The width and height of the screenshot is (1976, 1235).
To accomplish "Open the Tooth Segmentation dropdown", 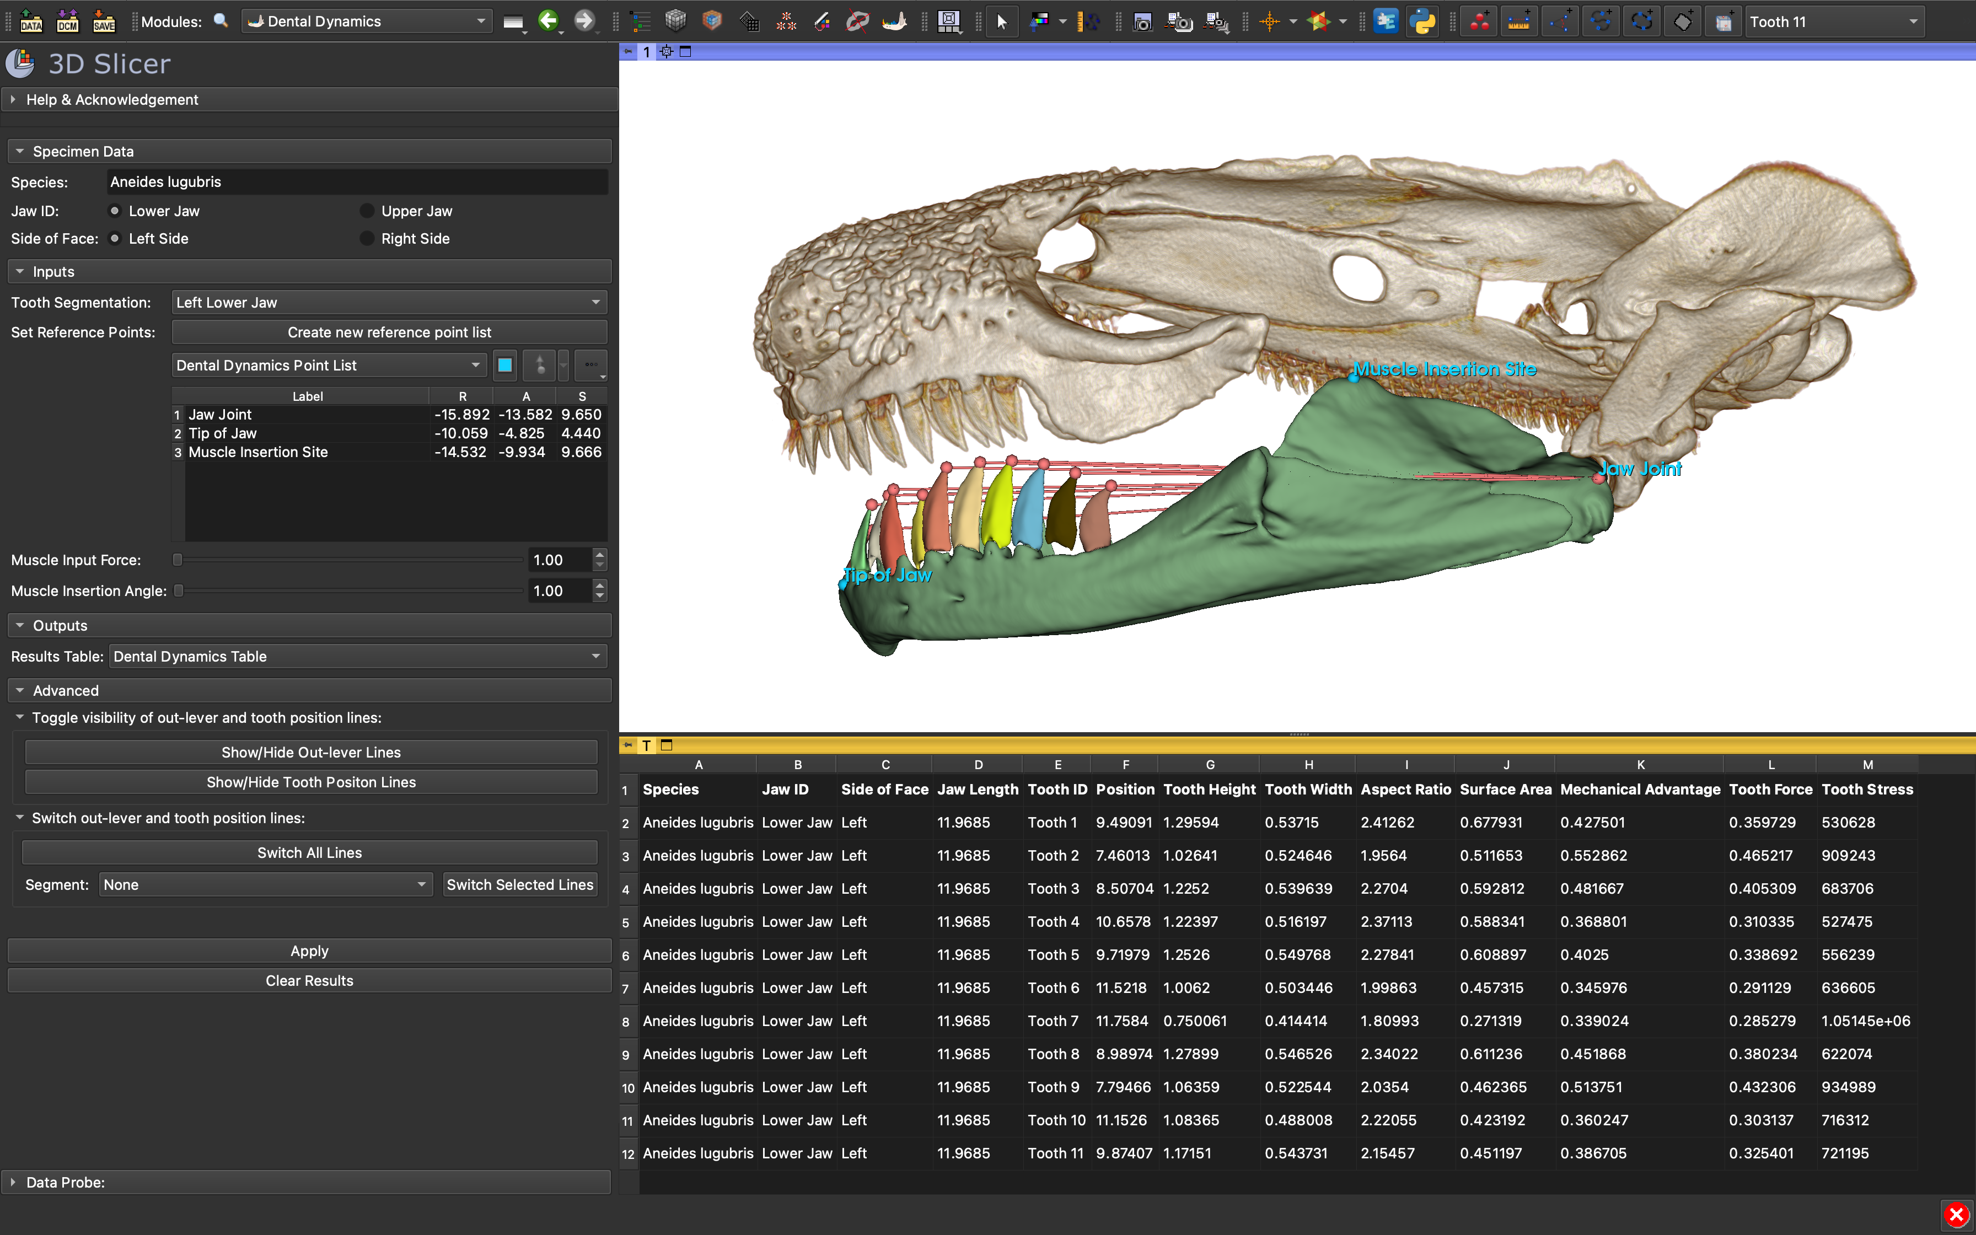I will pyautogui.click(x=389, y=302).
